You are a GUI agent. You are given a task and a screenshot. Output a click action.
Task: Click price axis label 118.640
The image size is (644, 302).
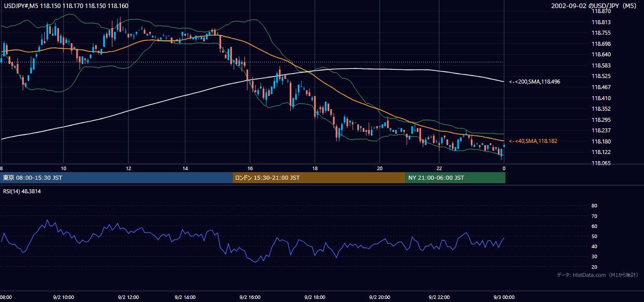601,54
